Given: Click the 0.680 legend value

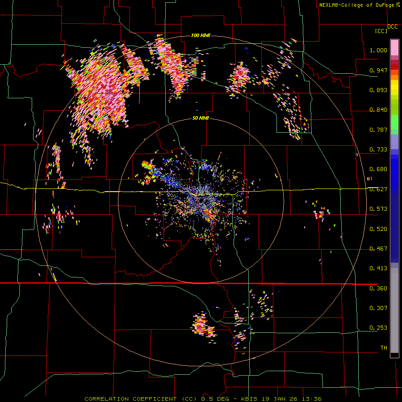Looking at the screenshot, I should pos(378,169).
